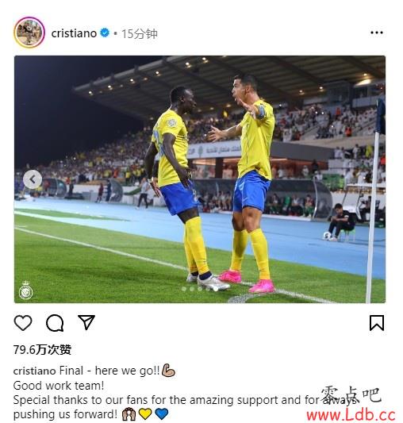Select the fourth carousel dot indicator
Viewport: 403px width, 423px height.
click(x=208, y=289)
